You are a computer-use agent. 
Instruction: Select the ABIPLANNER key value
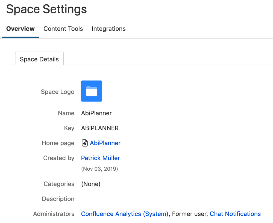point(100,128)
